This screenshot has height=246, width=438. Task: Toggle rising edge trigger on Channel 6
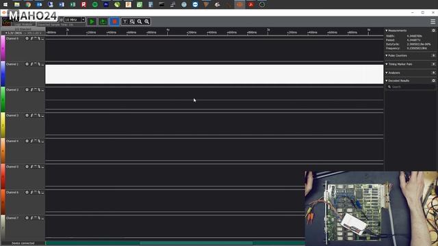tap(32, 193)
